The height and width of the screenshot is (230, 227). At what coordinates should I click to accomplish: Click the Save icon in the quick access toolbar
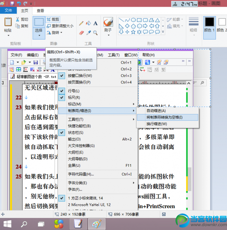pos(12,3)
